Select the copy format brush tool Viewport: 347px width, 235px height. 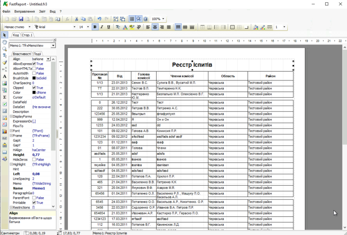[x=5, y=62]
